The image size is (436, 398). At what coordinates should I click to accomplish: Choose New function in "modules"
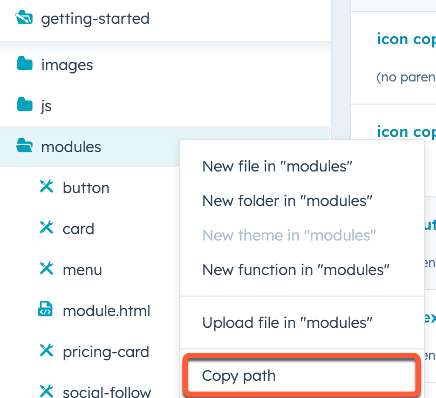coord(296,270)
